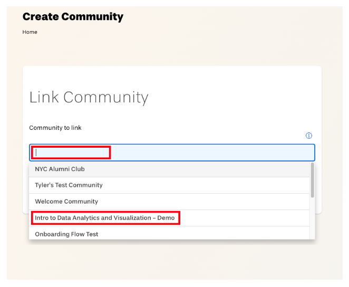Image resolution: width=349 pixels, height=287 pixels.
Task: Click the Create Community page title
Action: (73, 17)
